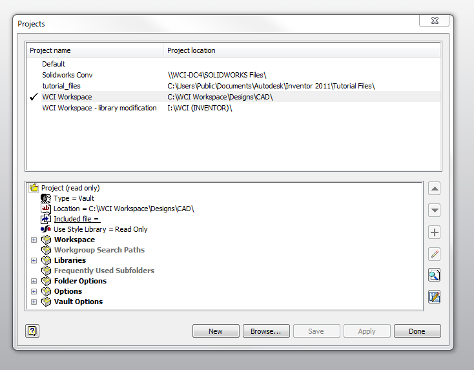
Task: Close the Projects dialog
Action: (x=435, y=21)
